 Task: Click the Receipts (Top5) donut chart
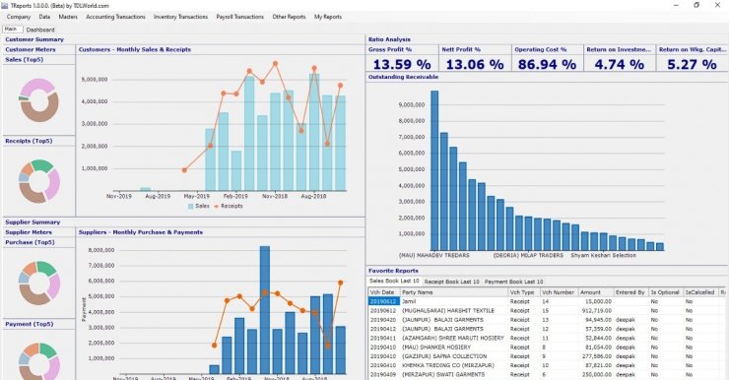pos(39,181)
